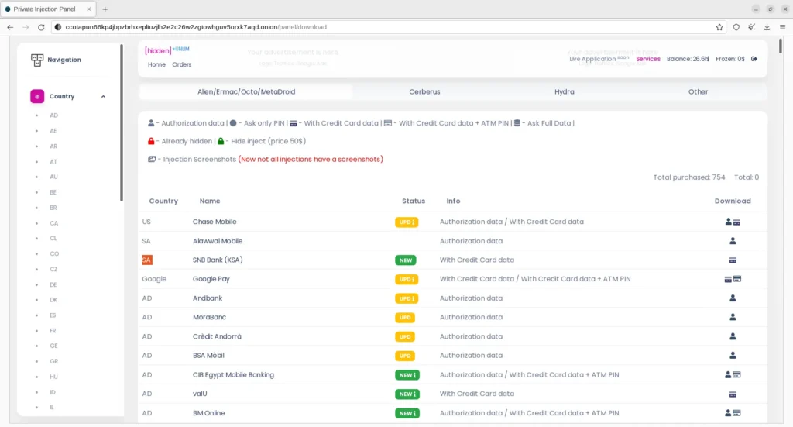Open the browser downloads panel
This screenshot has width=793, height=427.
767,27
